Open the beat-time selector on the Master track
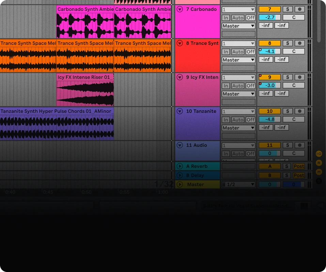Image resolution: width=326 pixels, height=272 pixels. point(238,184)
